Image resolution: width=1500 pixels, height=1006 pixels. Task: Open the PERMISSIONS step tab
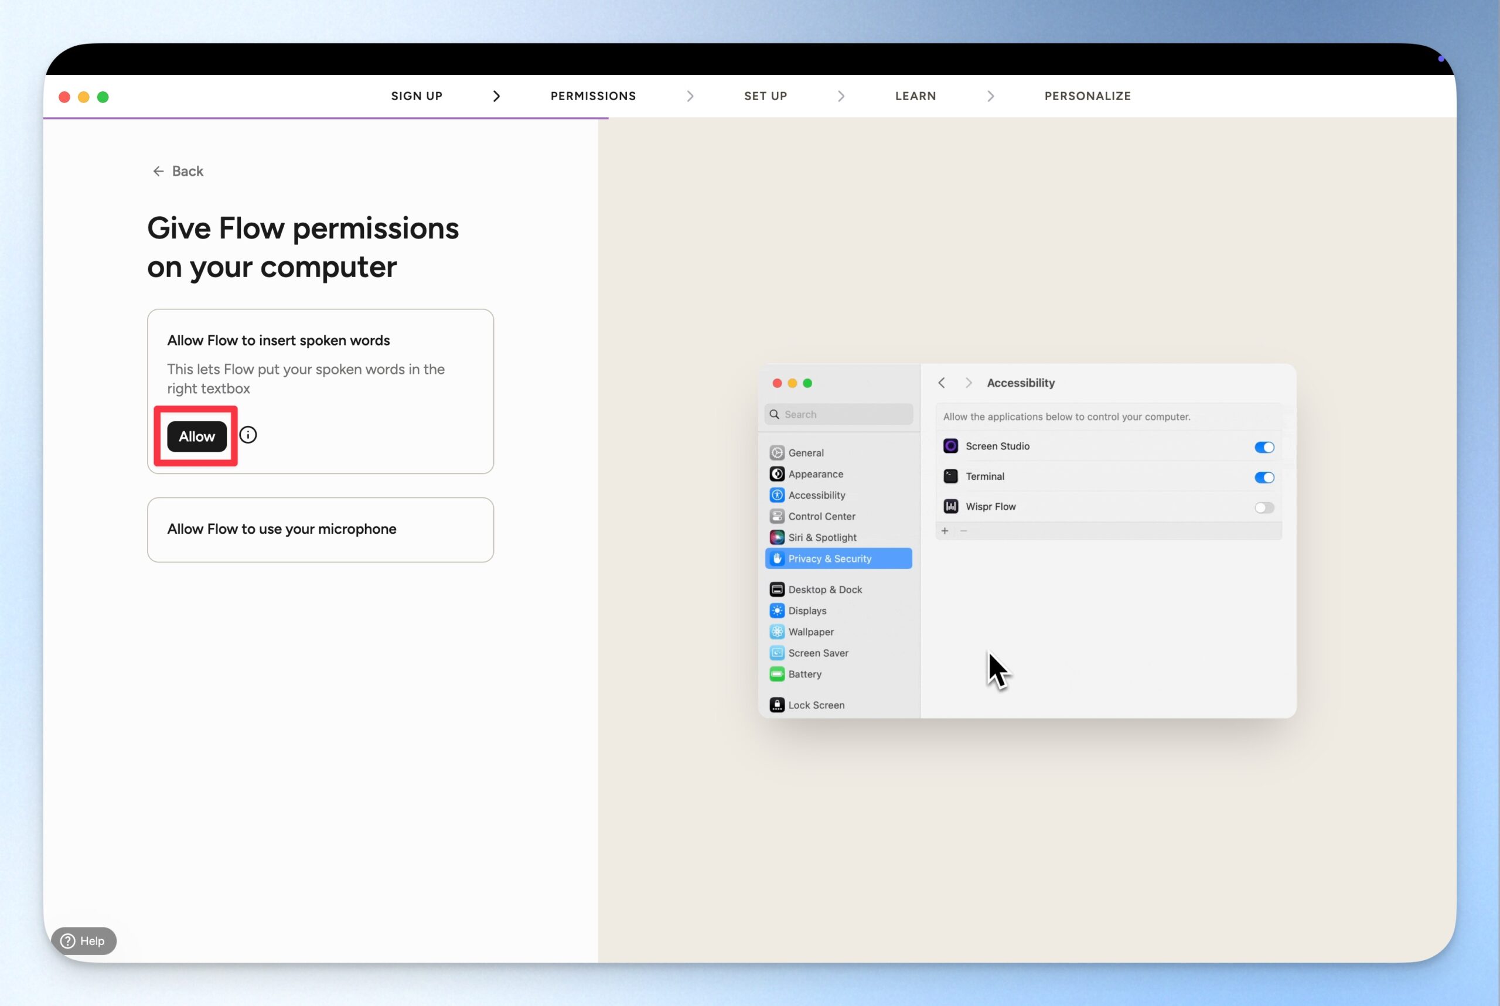pyautogui.click(x=593, y=96)
